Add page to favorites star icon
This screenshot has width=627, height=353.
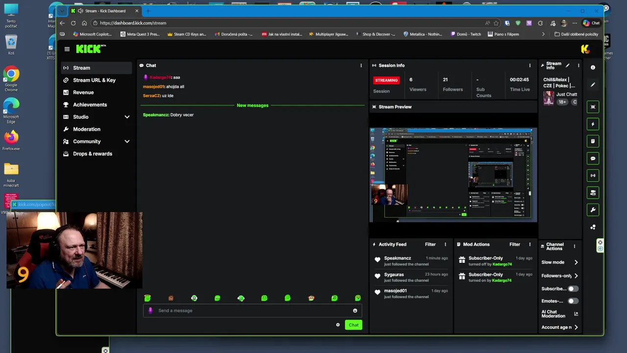coord(496,23)
